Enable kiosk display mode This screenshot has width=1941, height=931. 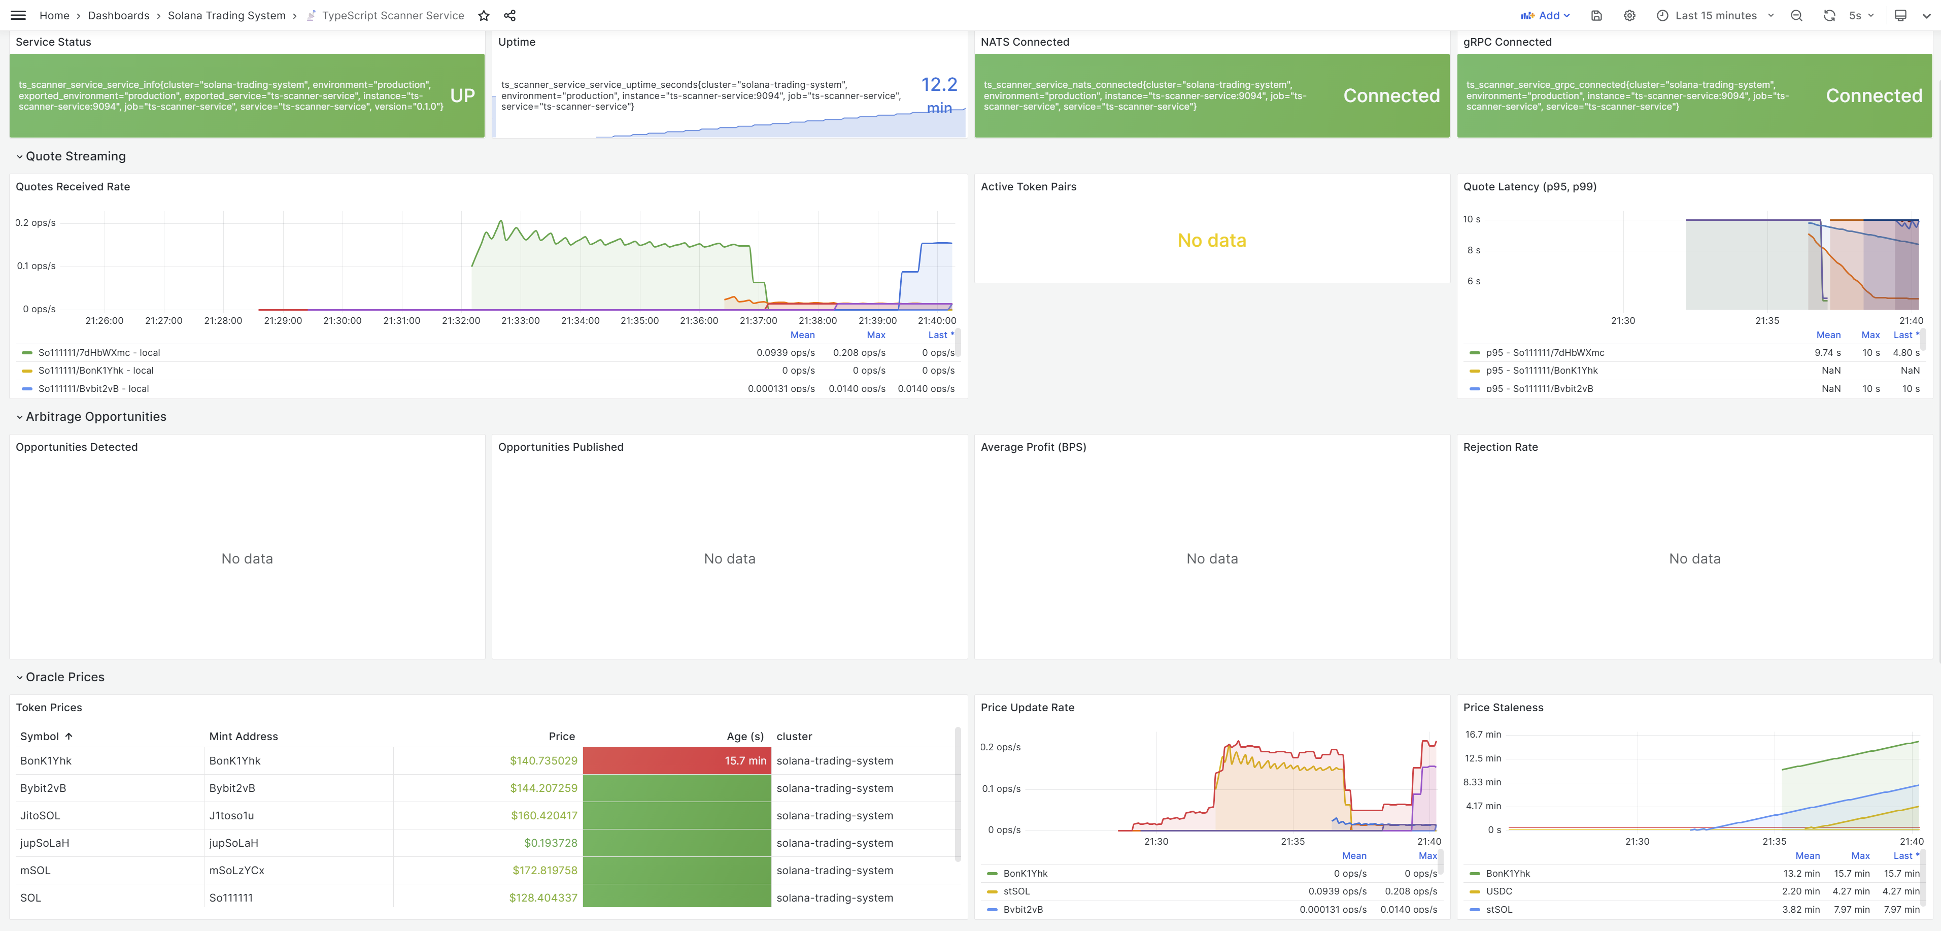tap(1901, 15)
